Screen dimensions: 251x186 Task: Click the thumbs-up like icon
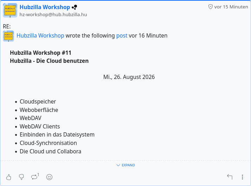(x=9, y=177)
